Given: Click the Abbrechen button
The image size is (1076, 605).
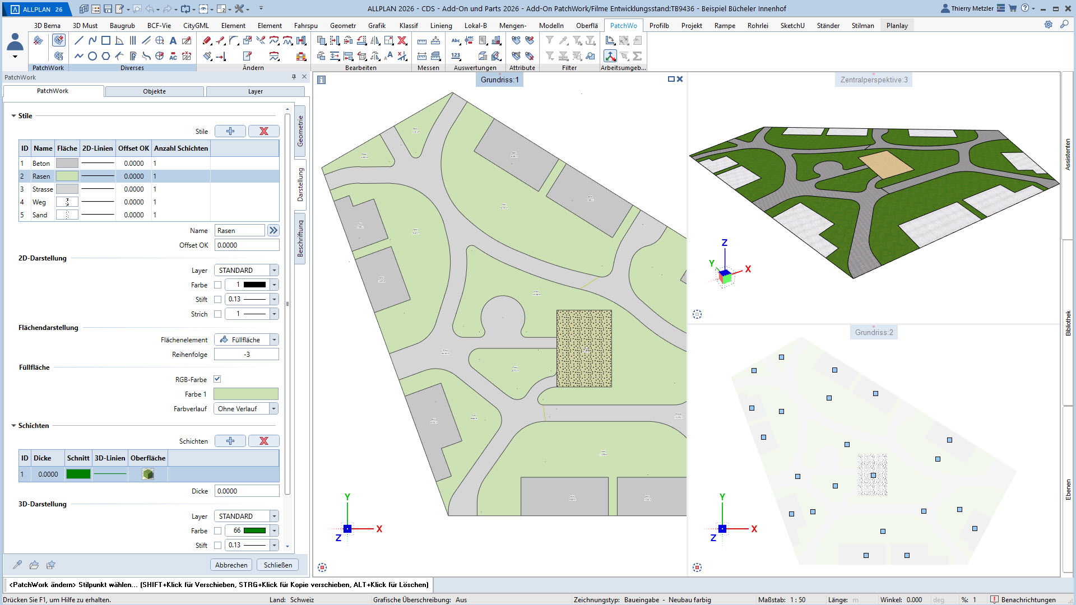Looking at the screenshot, I should click(x=231, y=565).
